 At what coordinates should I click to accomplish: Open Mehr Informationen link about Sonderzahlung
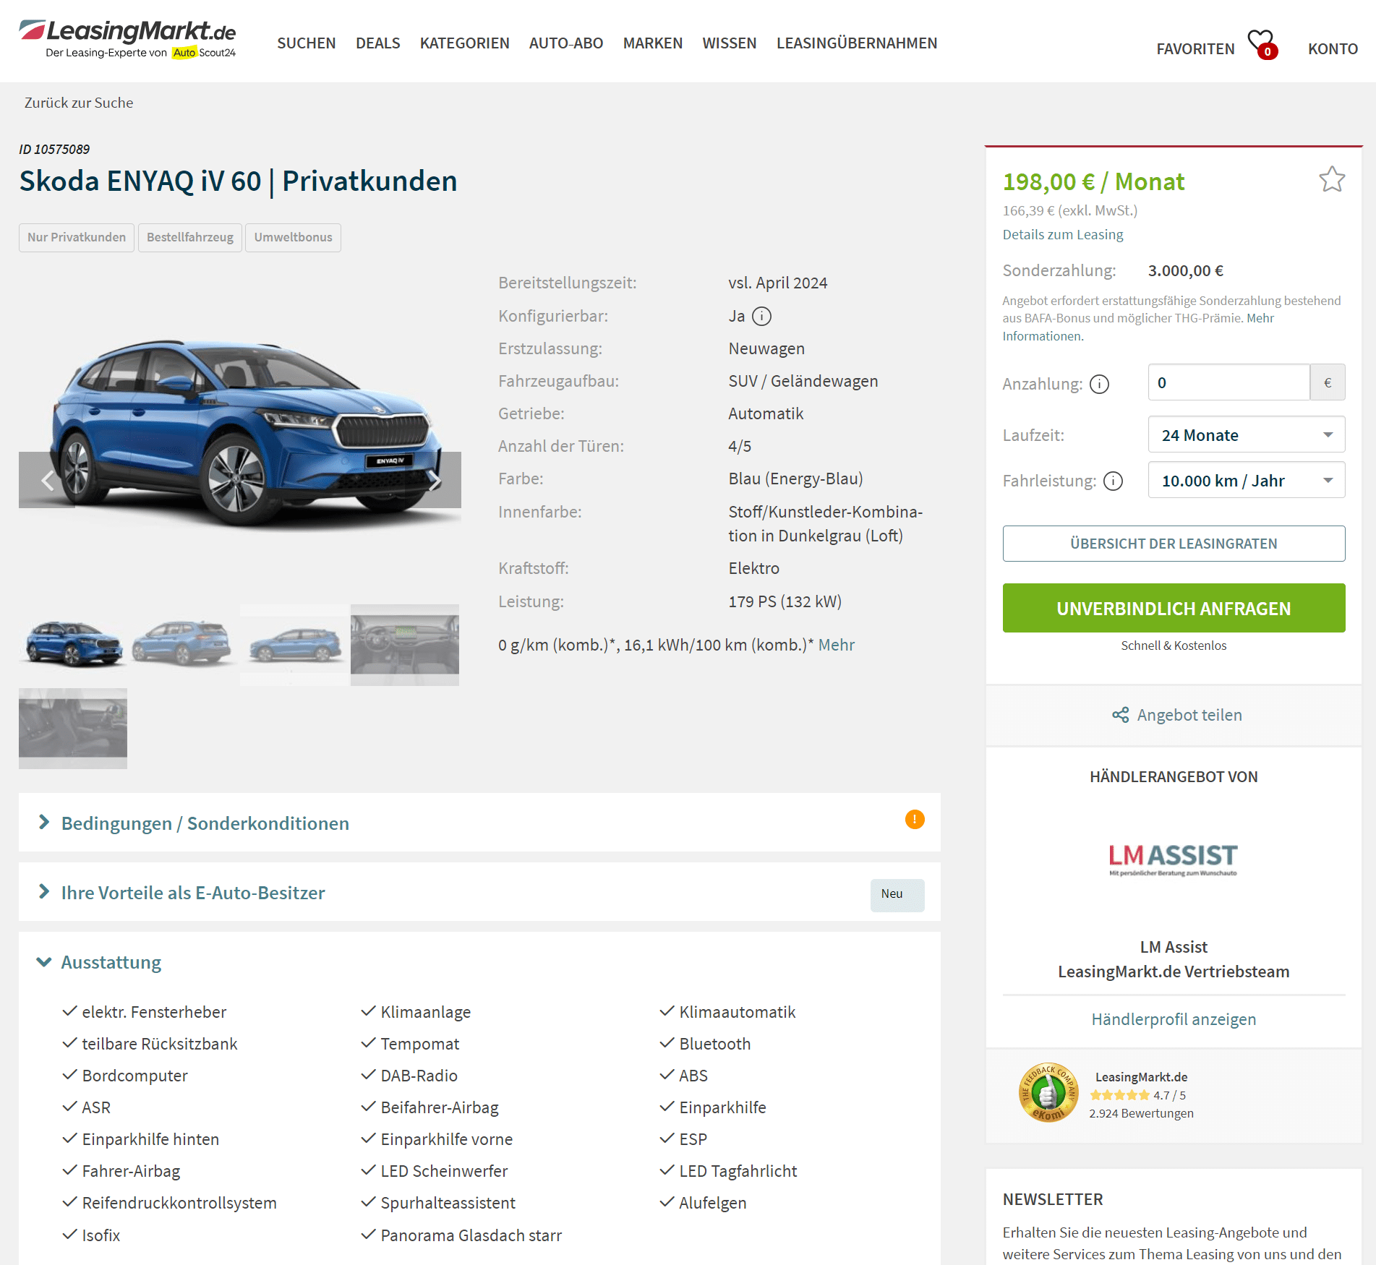[1042, 336]
